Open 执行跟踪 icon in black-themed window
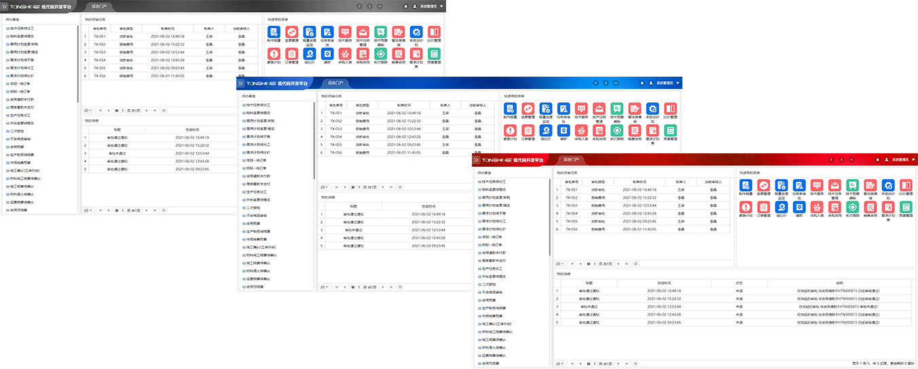 pyautogui.click(x=380, y=54)
